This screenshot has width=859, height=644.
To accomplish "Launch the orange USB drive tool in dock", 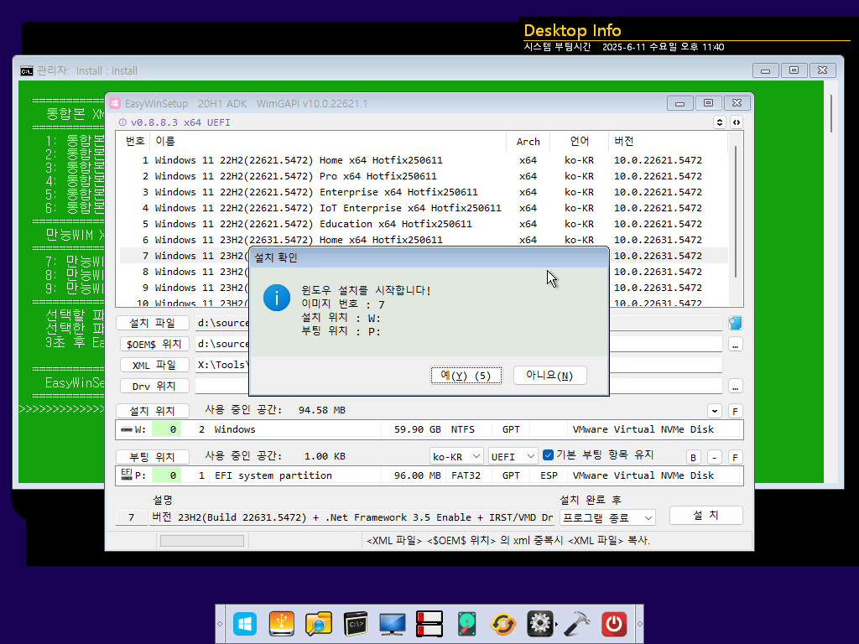I will [x=282, y=624].
